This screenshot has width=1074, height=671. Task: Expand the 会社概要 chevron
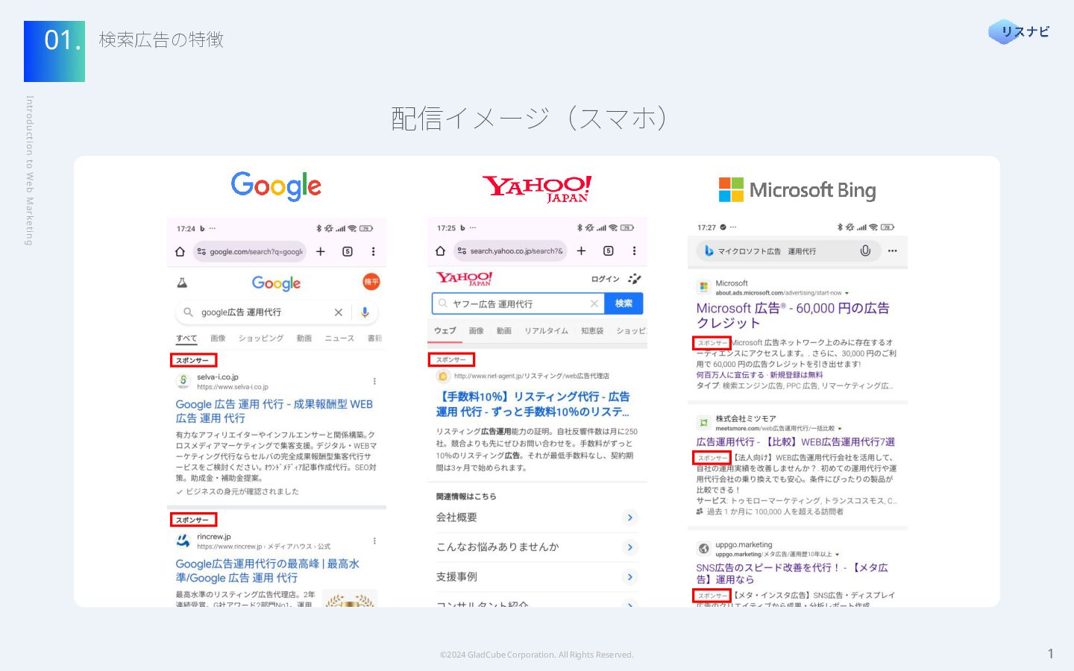click(x=630, y=517)
